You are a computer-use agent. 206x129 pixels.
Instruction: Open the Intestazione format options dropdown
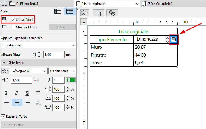(x=38, y=45)
